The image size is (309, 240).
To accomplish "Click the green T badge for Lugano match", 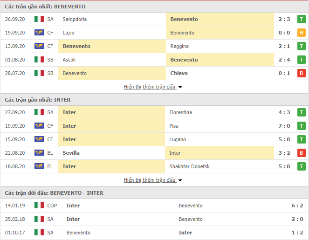I will [302, 139].
